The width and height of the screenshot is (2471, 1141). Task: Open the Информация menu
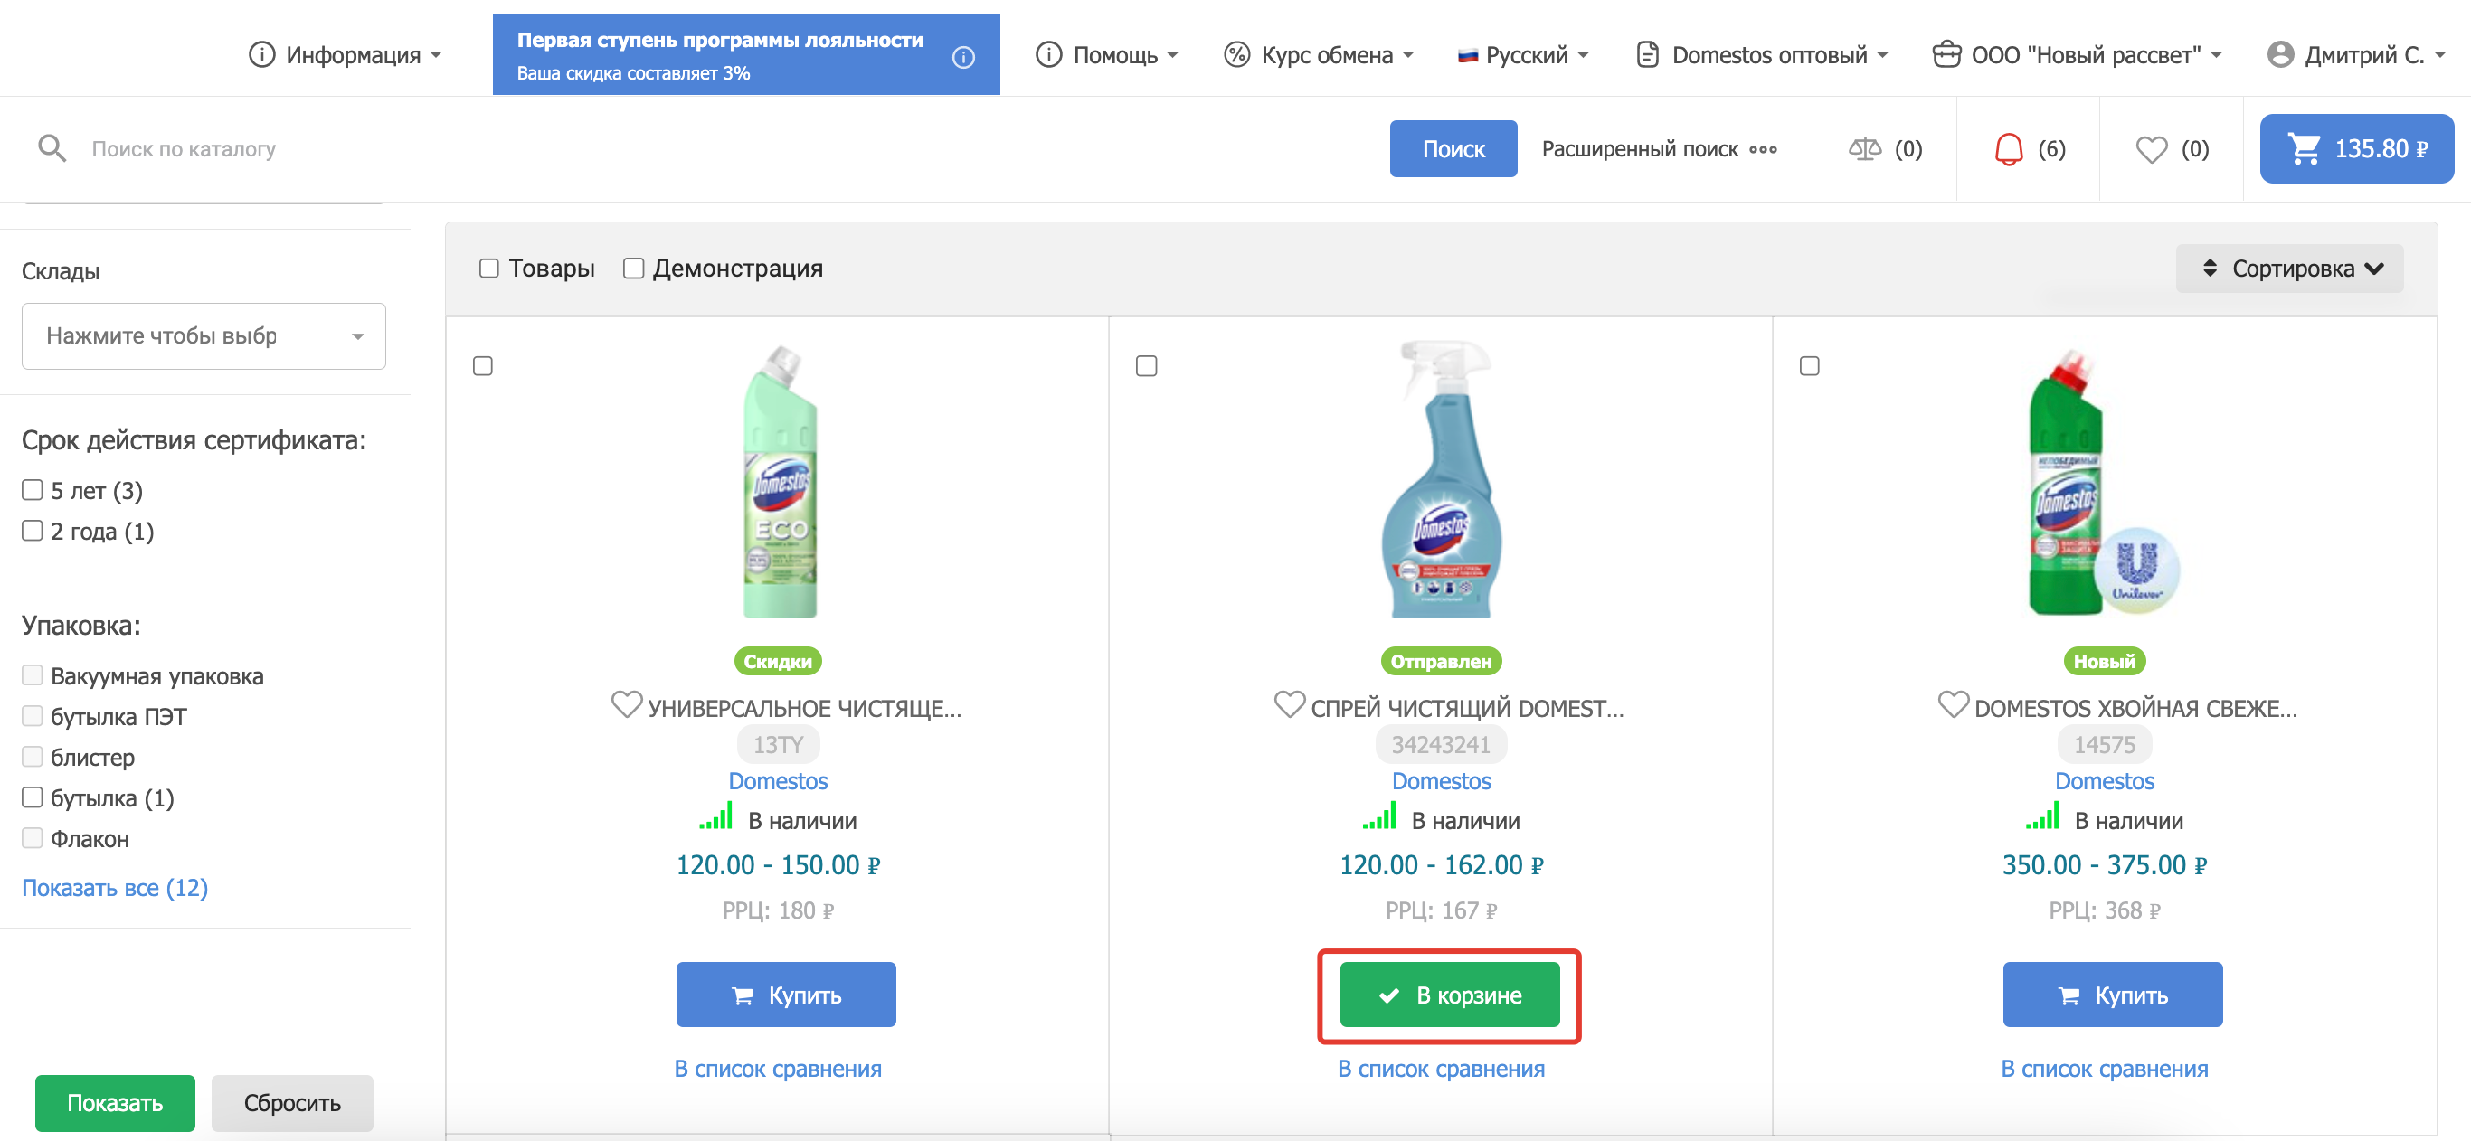[x=346, y=56]
